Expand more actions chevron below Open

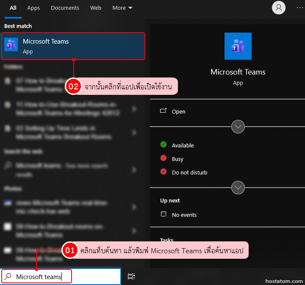tap(238, 127)
